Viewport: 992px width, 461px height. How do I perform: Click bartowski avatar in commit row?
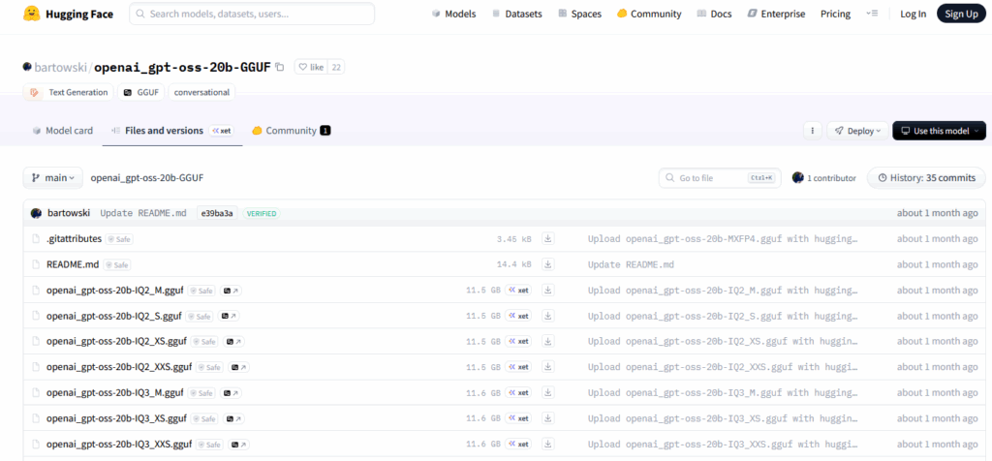pyautogui.click(x=36, y=213)
